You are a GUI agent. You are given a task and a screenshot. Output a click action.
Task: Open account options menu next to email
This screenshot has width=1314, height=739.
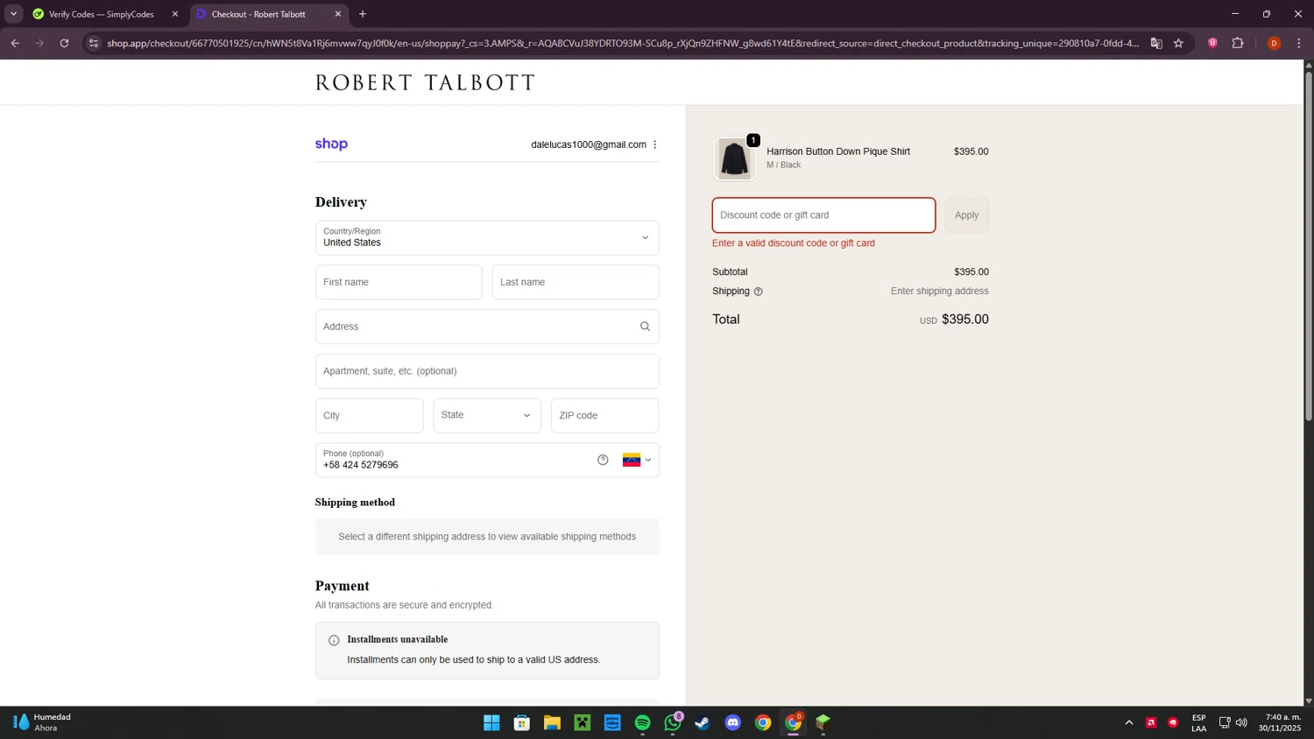click(654, 144)
